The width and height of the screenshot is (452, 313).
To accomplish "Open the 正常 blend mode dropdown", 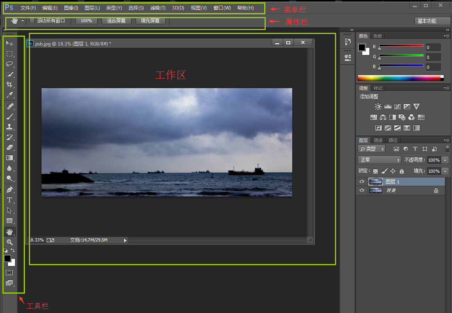I will tap(379, 160).
